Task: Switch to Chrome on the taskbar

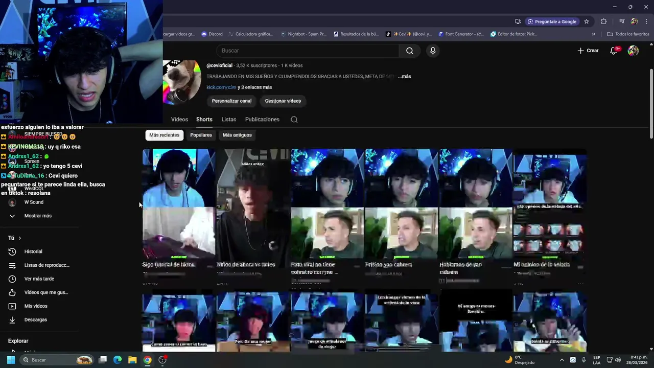Action: coord(147,360)
